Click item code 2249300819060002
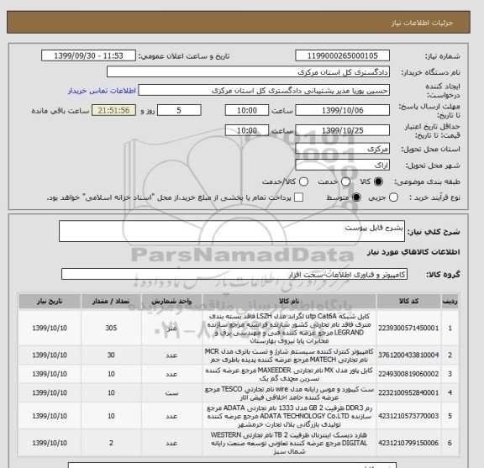 [408, 374]
